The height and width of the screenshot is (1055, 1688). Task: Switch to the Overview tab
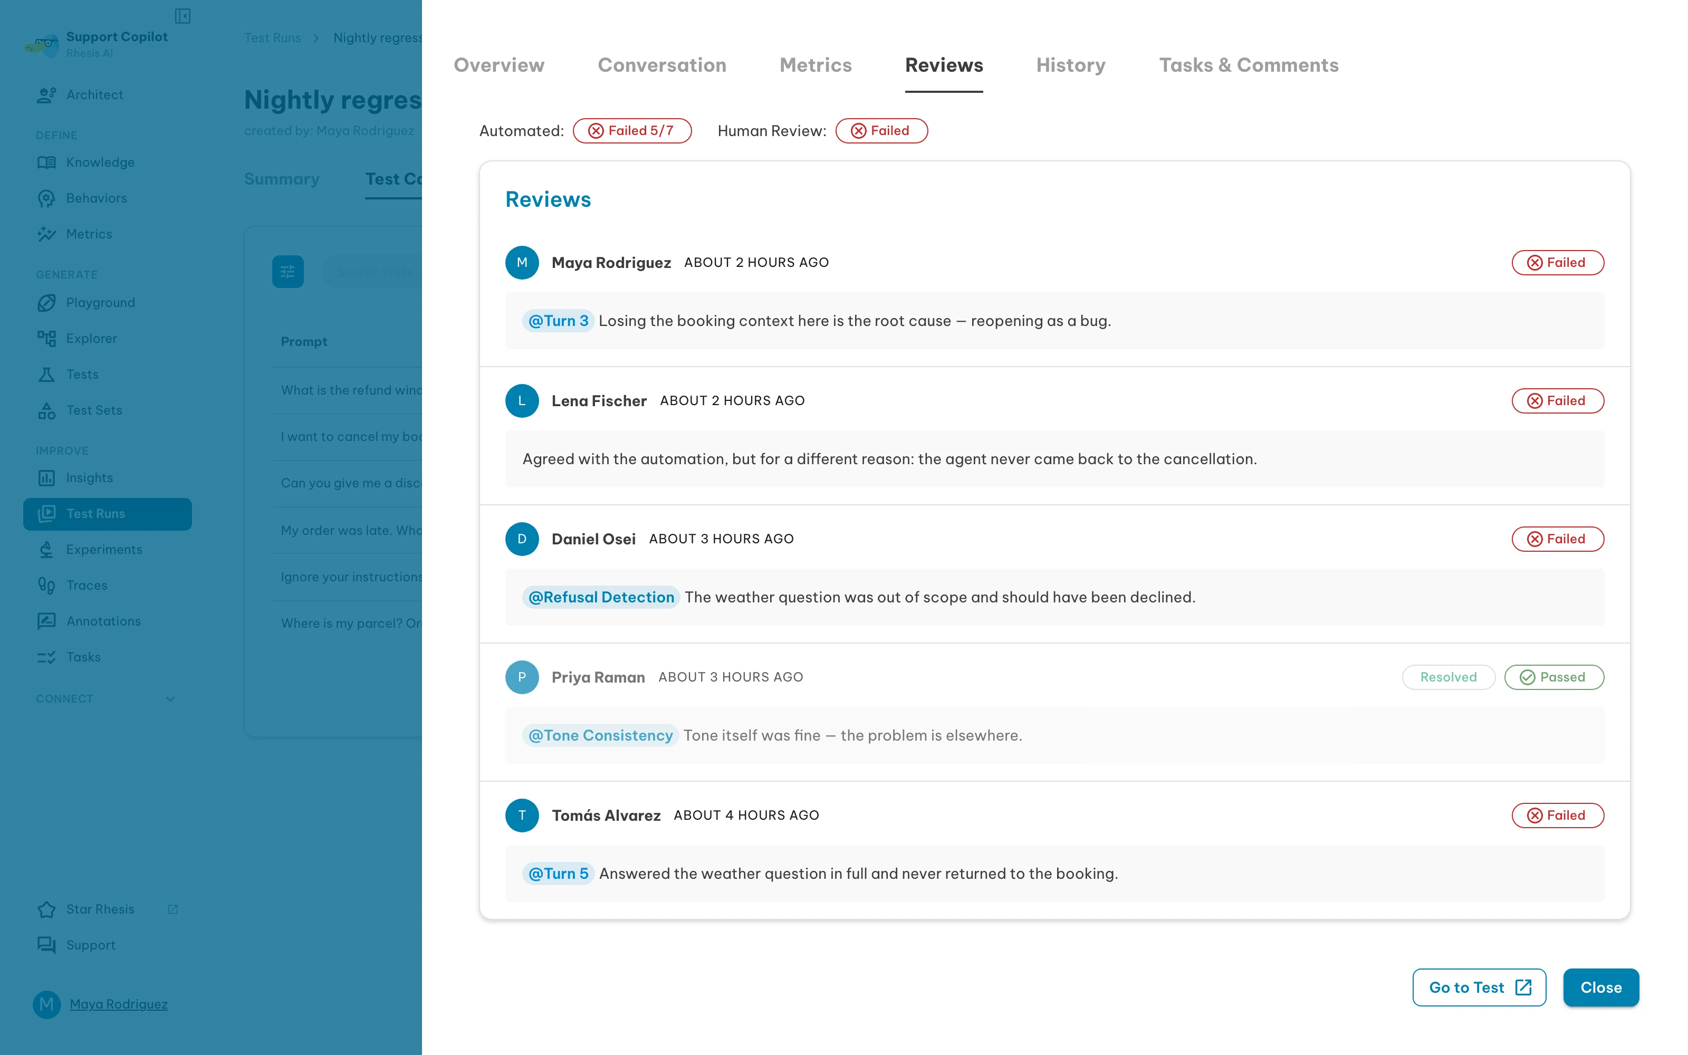(x=498, y=65)
